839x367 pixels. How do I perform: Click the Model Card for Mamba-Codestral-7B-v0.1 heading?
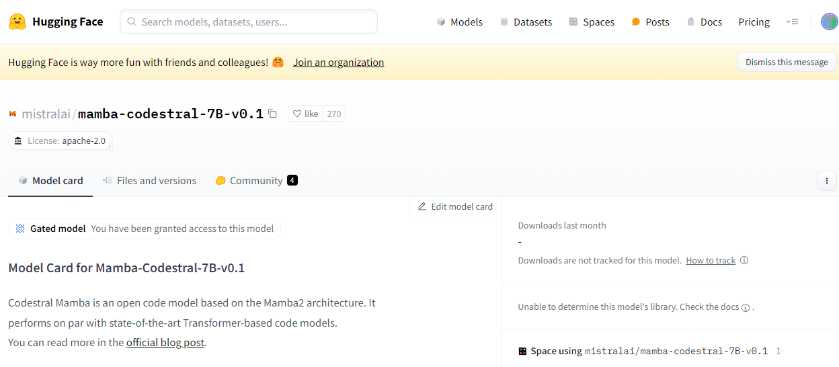click(x=126, y=268)
